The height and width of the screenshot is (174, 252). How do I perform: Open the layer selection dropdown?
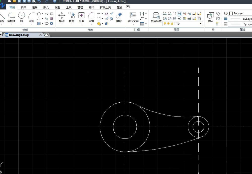201,23
